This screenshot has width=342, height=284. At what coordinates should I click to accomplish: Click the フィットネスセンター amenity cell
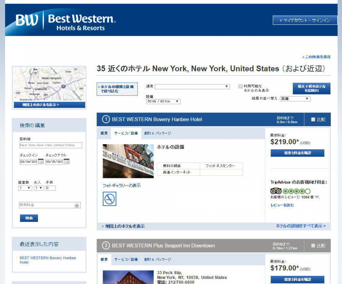(221, 166)
